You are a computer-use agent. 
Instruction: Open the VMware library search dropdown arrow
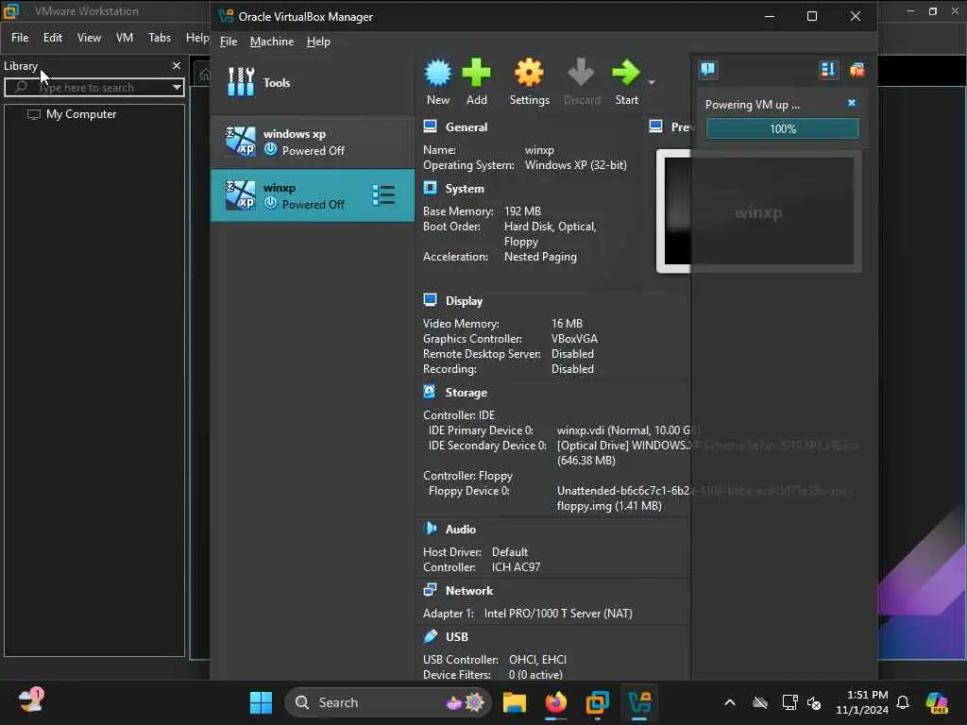tap(177, 87)
